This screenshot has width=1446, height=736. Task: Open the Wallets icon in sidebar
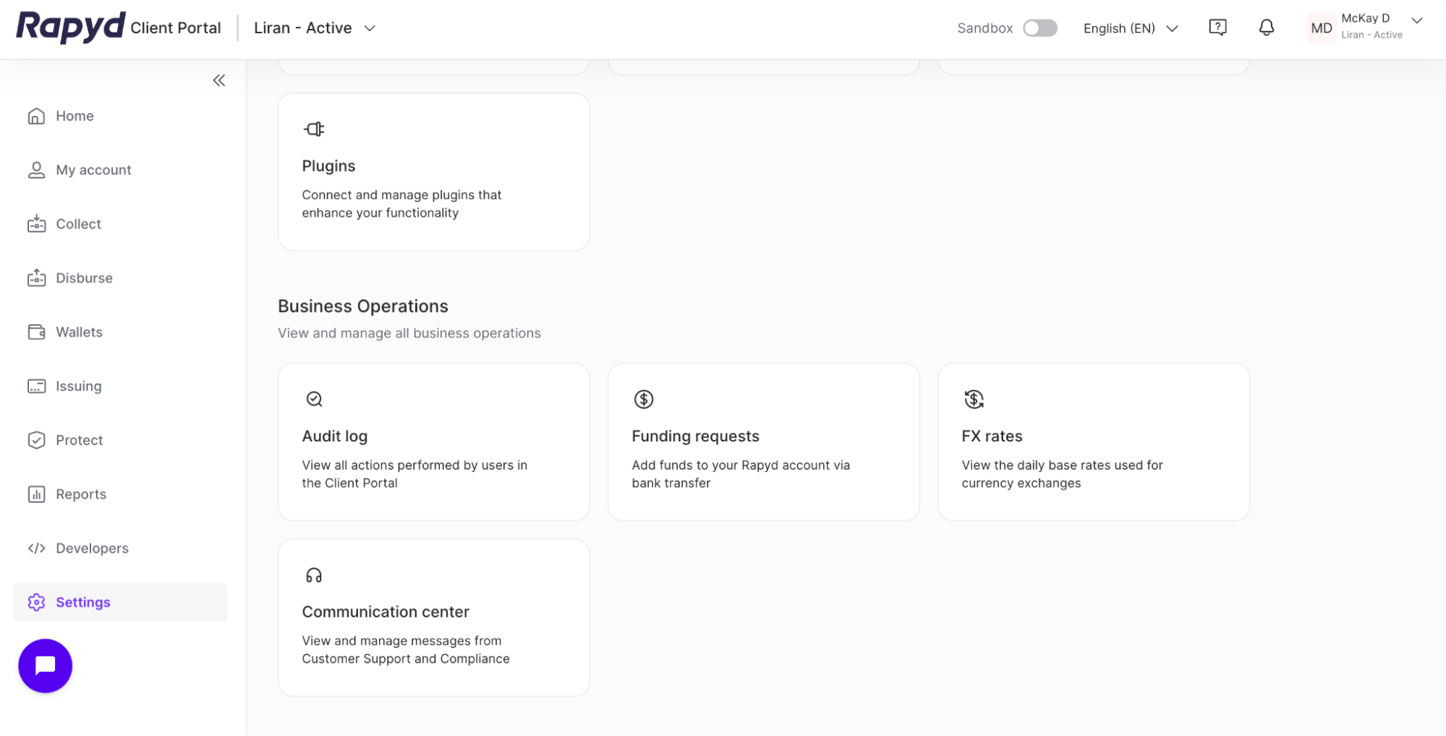pos(36,331)
